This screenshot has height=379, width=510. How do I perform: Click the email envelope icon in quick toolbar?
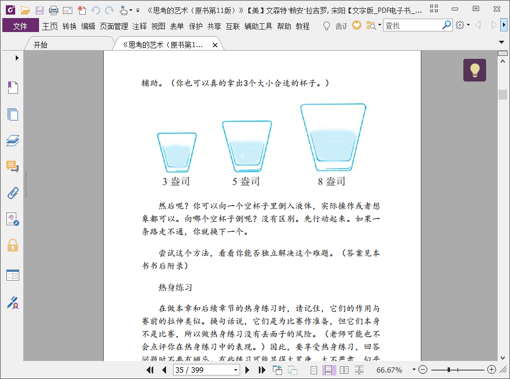(68, 10)
